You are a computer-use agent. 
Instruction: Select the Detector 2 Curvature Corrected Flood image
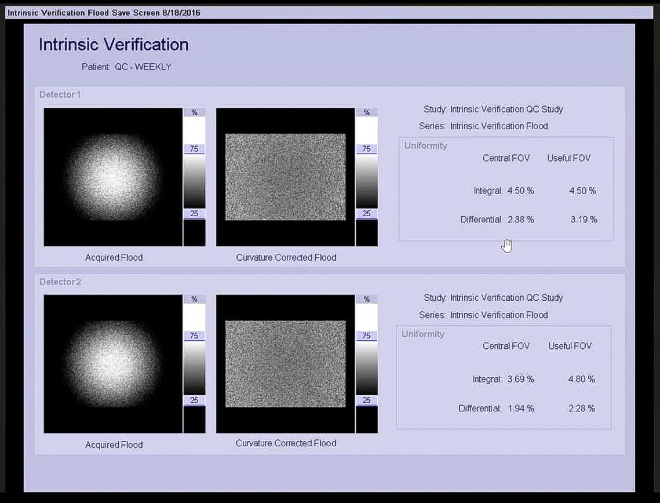285,364
